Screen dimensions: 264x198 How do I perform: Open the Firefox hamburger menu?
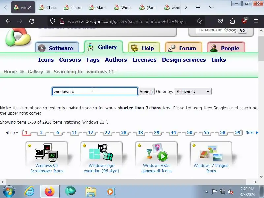(x=256, y=21)
